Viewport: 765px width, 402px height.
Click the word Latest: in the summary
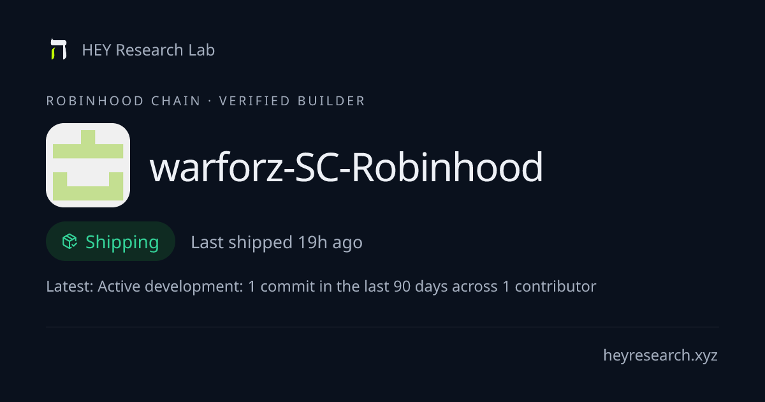[x=70, y=287]
